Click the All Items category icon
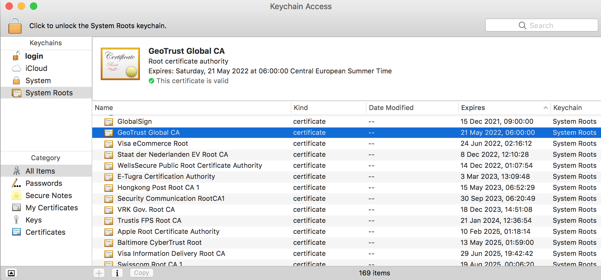The width and height of the screenshot is (601, 280). tap(16, 171)
